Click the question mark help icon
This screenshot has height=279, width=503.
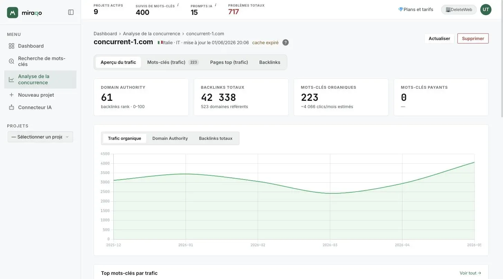(x=285, y=42)
